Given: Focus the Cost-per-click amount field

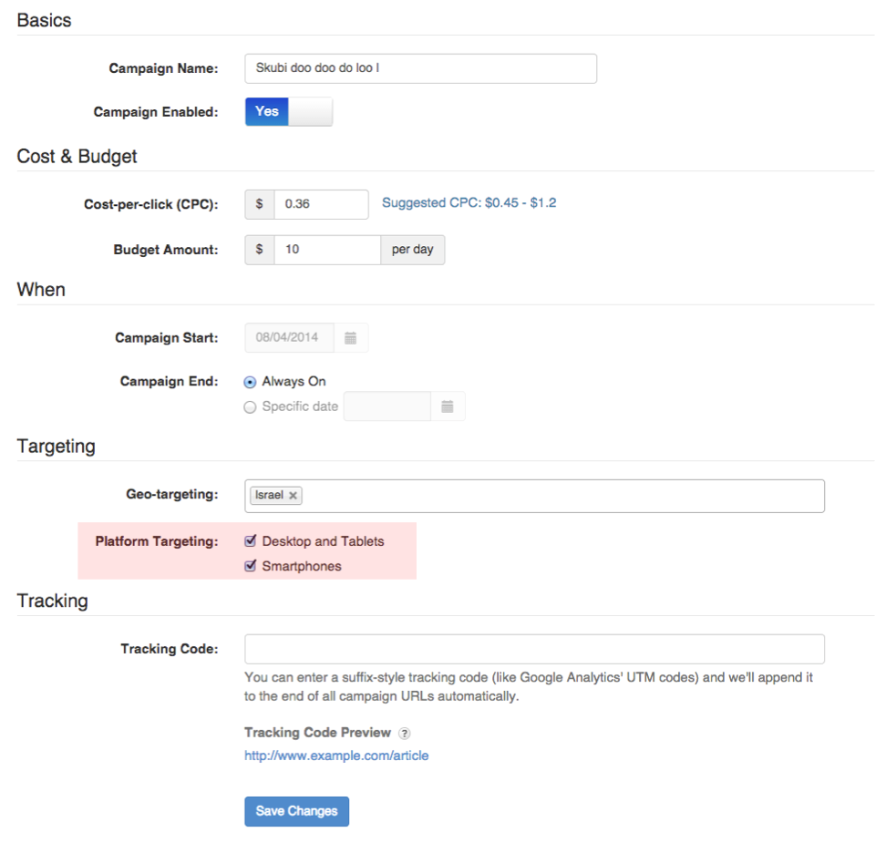Looking at the screenshot, I should (320, 204).
